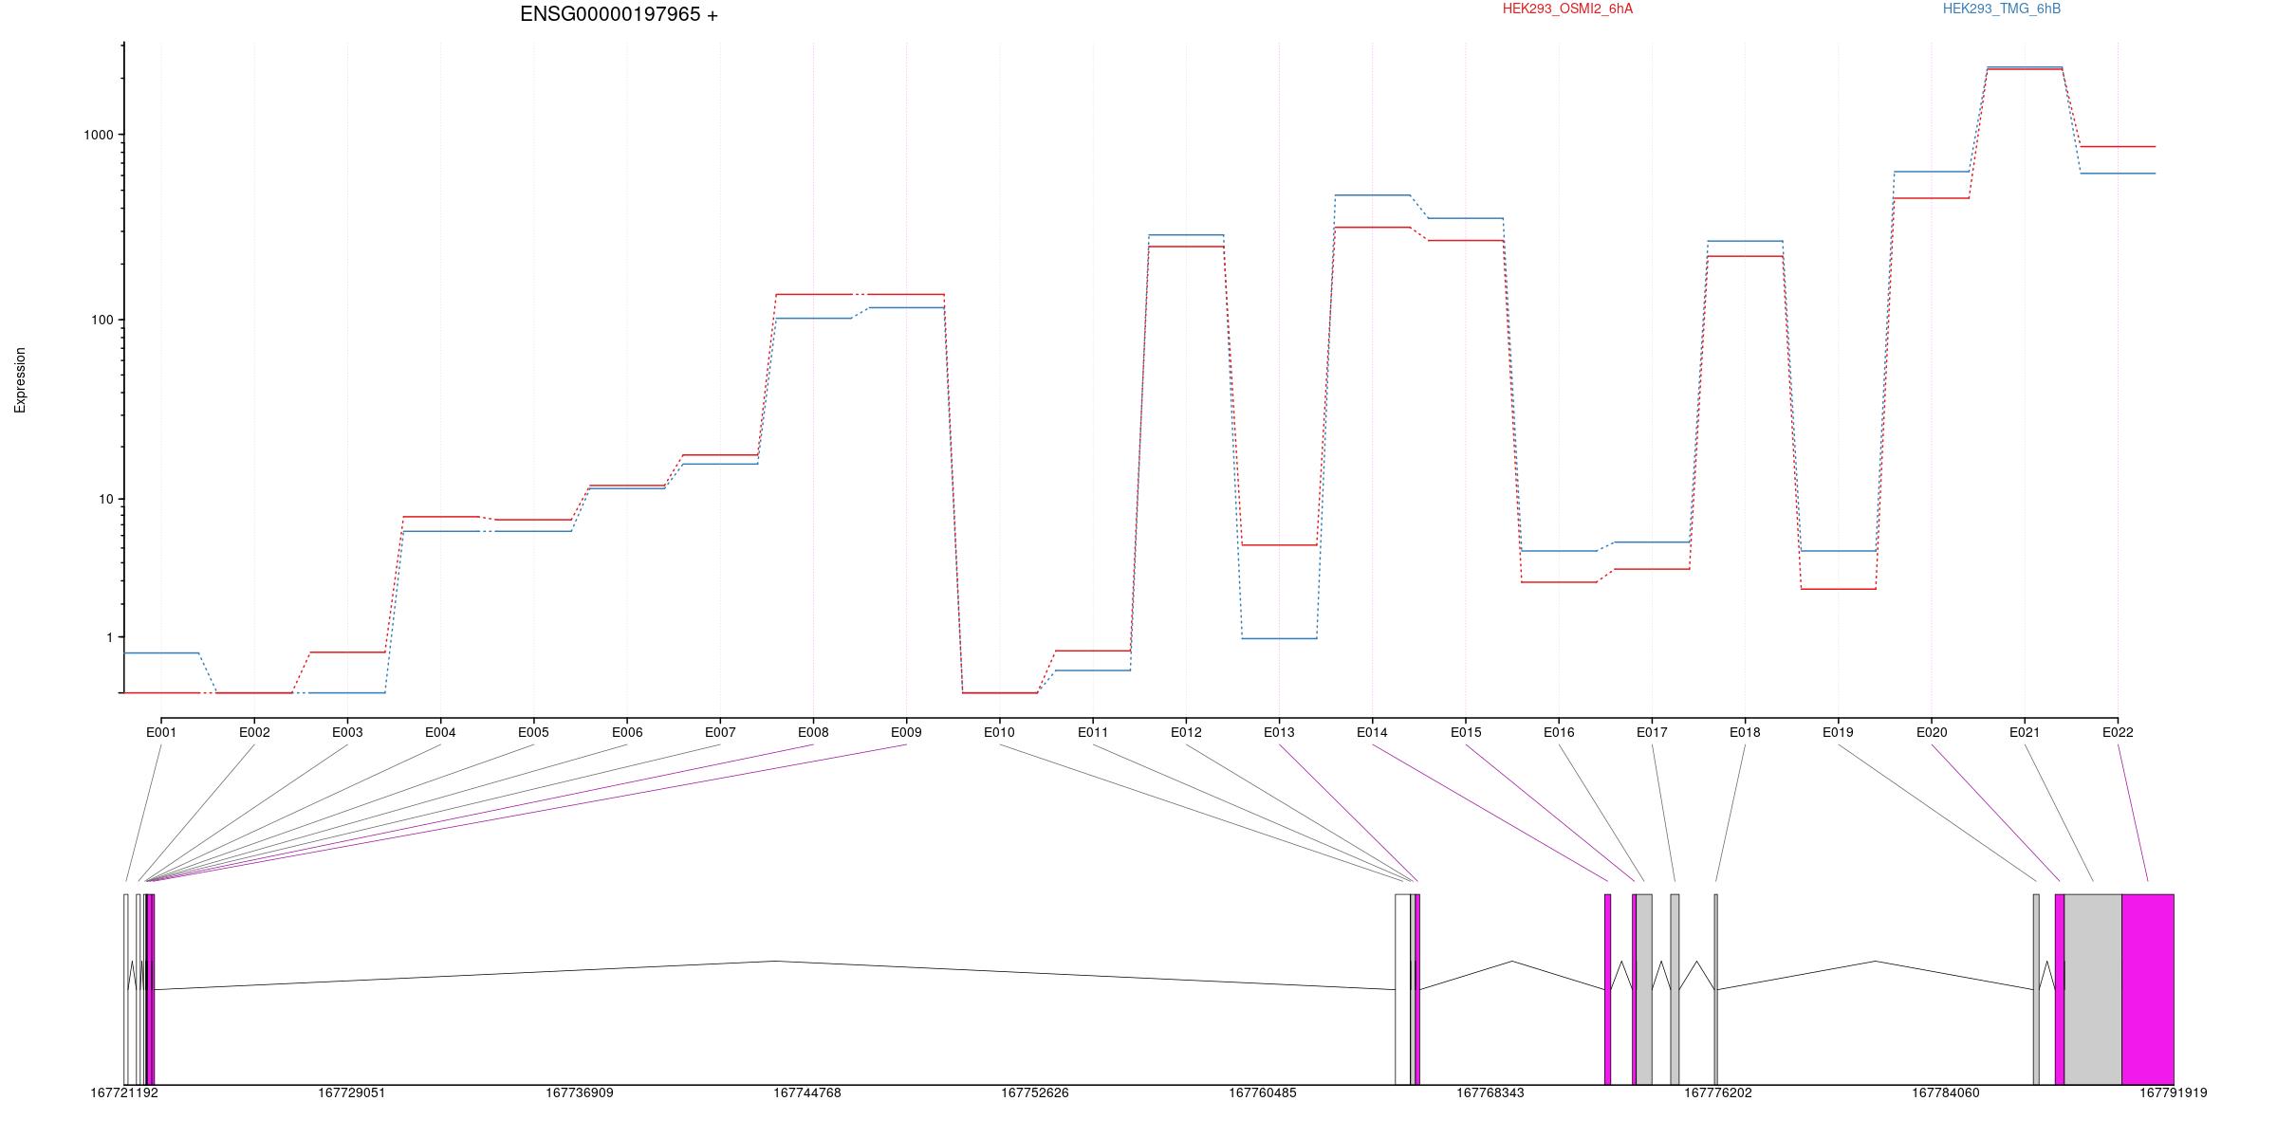Click genomic coordinate 167736909
The image size is (2277, 1138).
[x=580, y=1092]
